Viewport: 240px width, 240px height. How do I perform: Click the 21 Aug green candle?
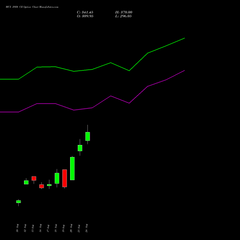point(80,148)
